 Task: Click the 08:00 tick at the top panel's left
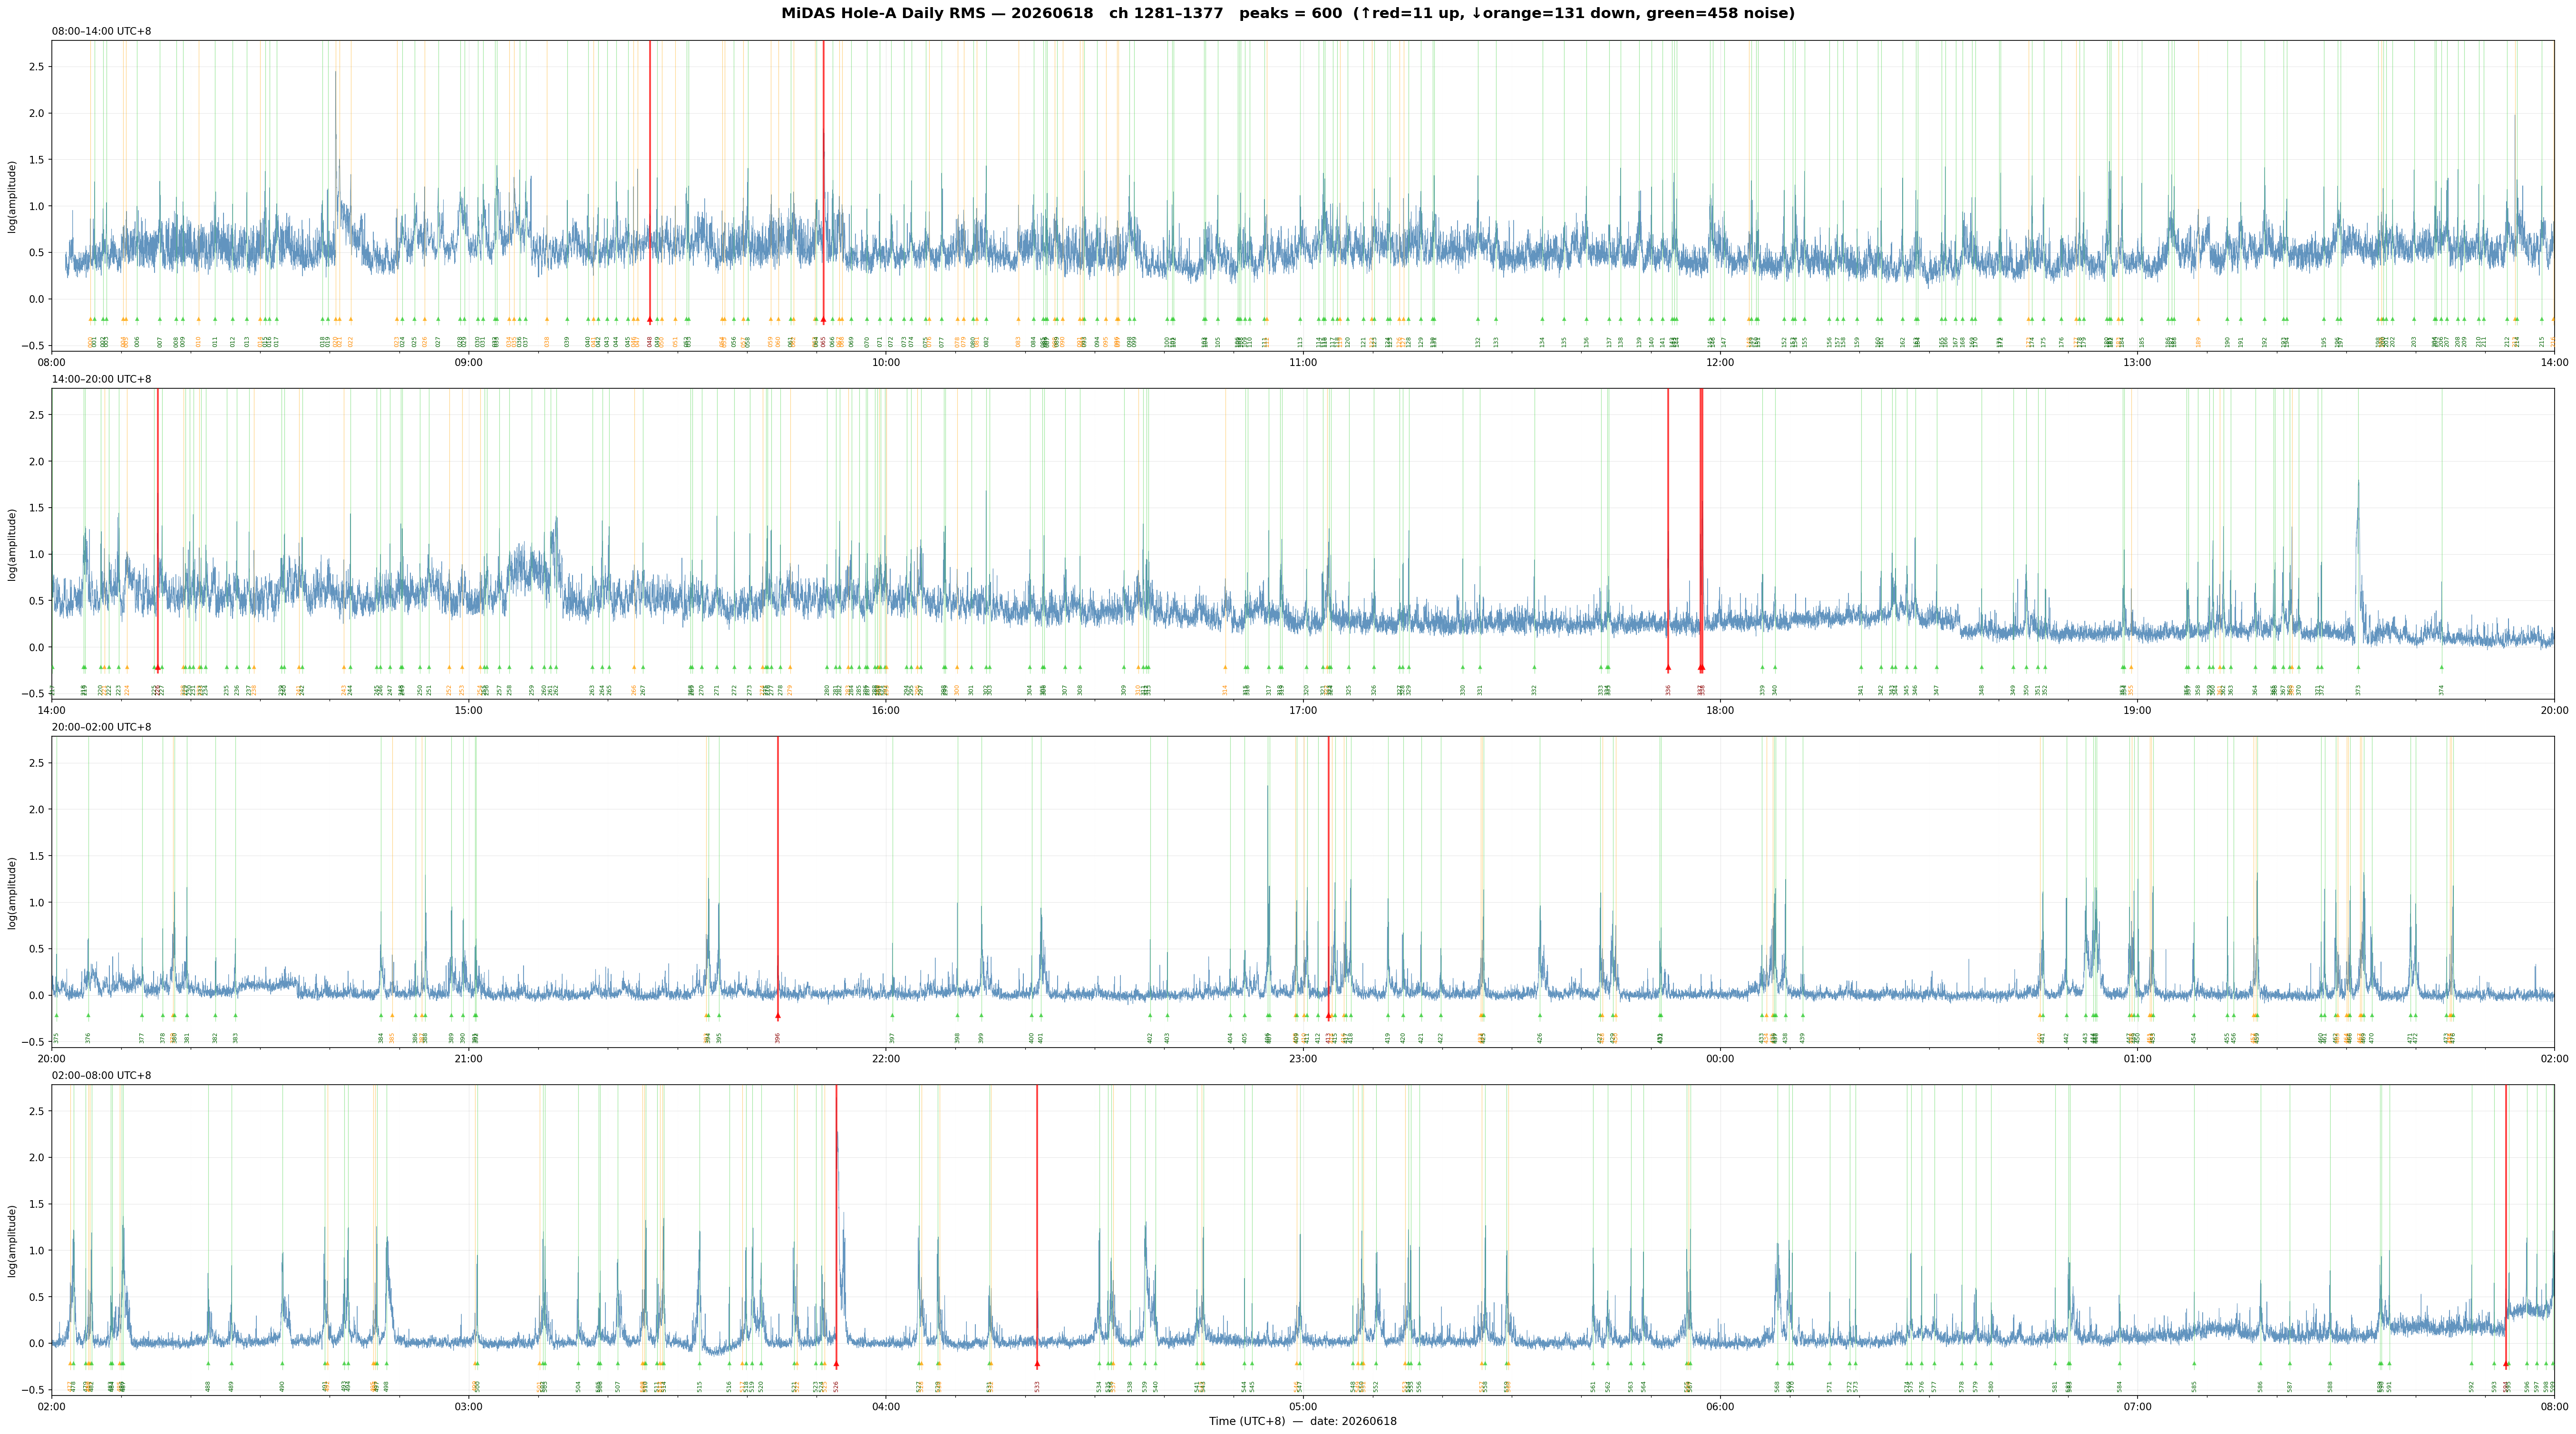(52, 363)
